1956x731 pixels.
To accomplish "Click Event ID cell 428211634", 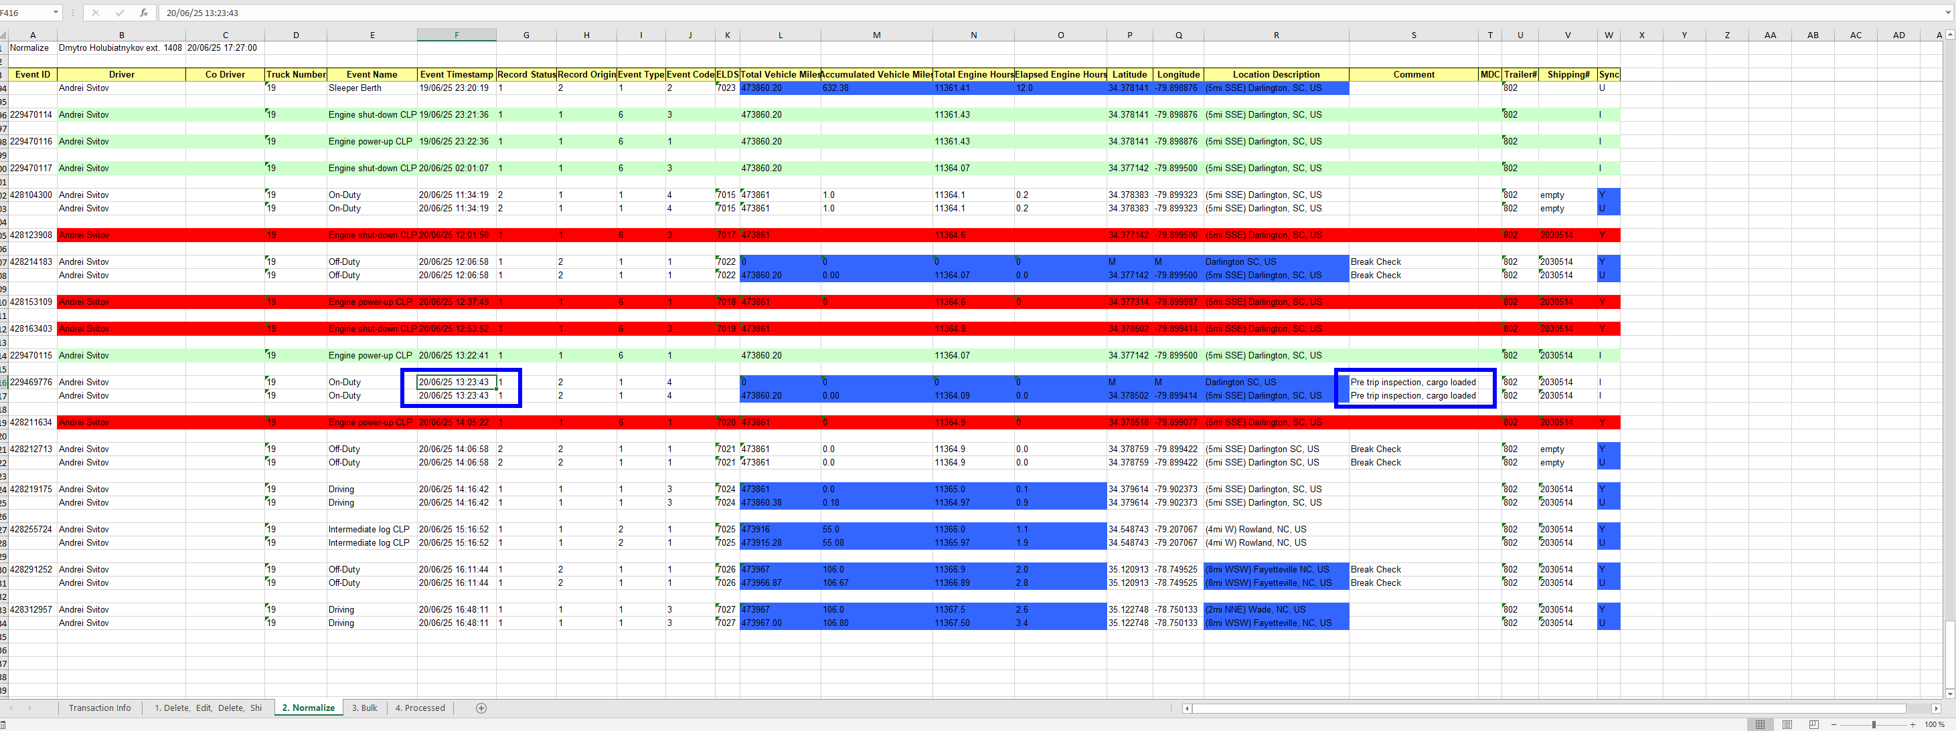I will [32, 423].
